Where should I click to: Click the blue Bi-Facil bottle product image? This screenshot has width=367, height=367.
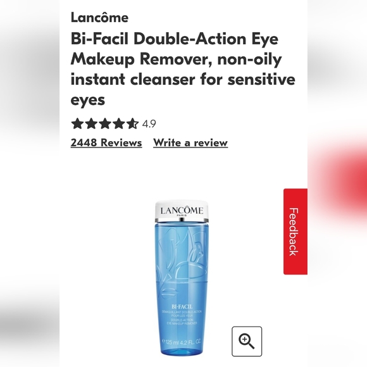point(182,278)
